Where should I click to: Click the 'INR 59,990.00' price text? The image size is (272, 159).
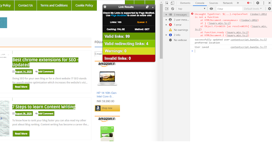pos(105,101)
